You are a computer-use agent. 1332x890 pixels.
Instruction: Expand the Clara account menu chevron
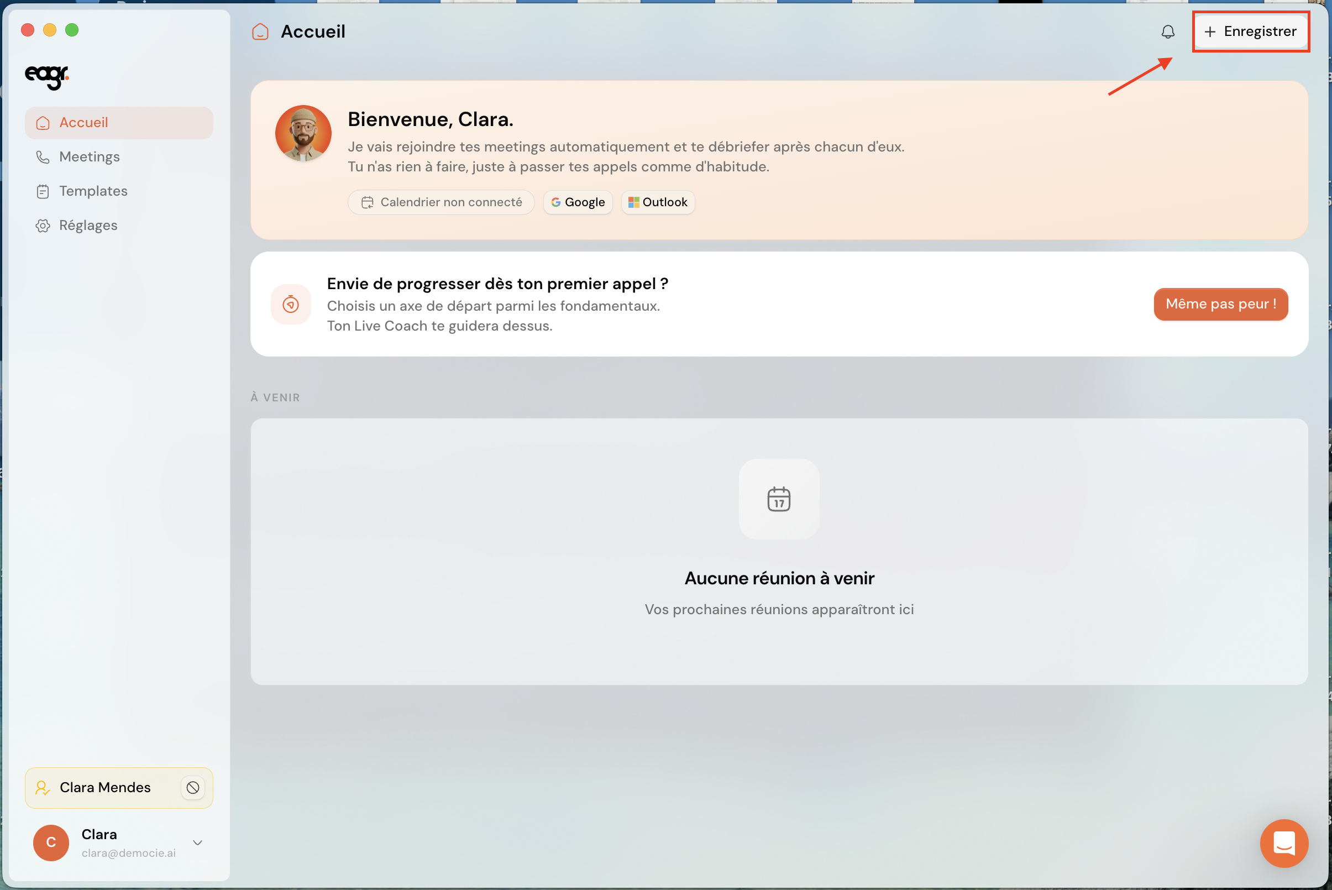tap(197, 843)
